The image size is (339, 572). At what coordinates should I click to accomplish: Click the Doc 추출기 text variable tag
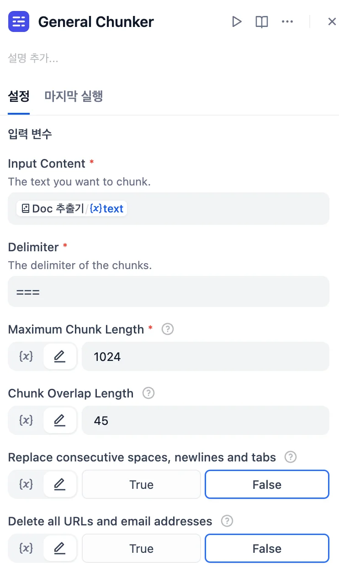pyautogui.click(x=72, y=209)
